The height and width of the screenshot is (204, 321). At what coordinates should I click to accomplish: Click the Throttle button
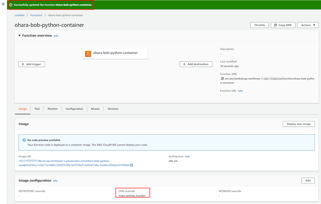coord(259,25)
